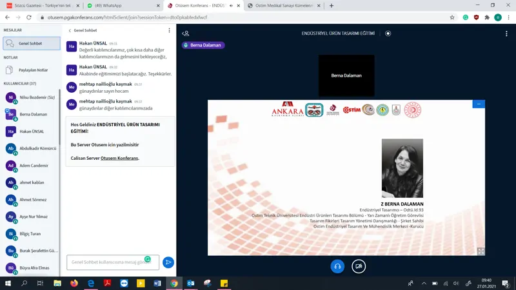
Task: Open Paylaşılan Notlar
Action: tap(32, 70)
